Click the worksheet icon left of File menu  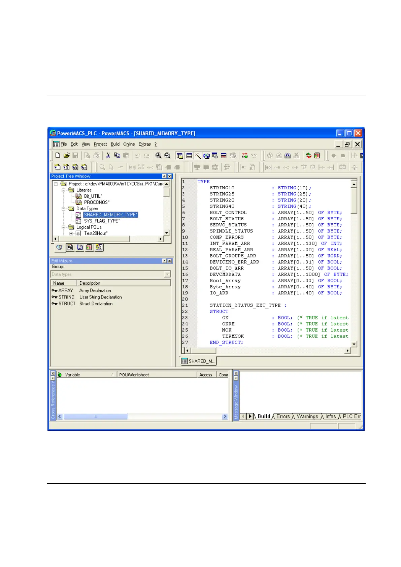(56, 144)
